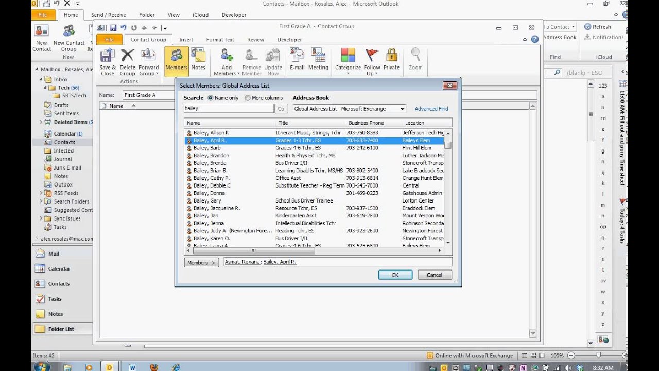Open the Send / Receive ribbon tab
This screenshot has width=659, height=371.
click(x=109, y=14)
